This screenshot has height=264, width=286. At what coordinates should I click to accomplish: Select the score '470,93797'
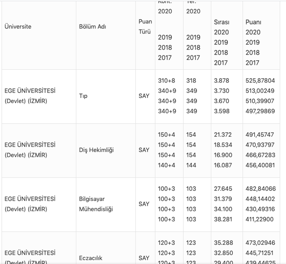260,145
